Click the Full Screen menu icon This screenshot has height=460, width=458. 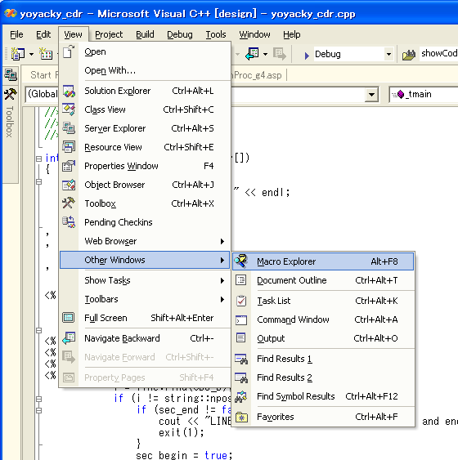(x=69, y=318)
